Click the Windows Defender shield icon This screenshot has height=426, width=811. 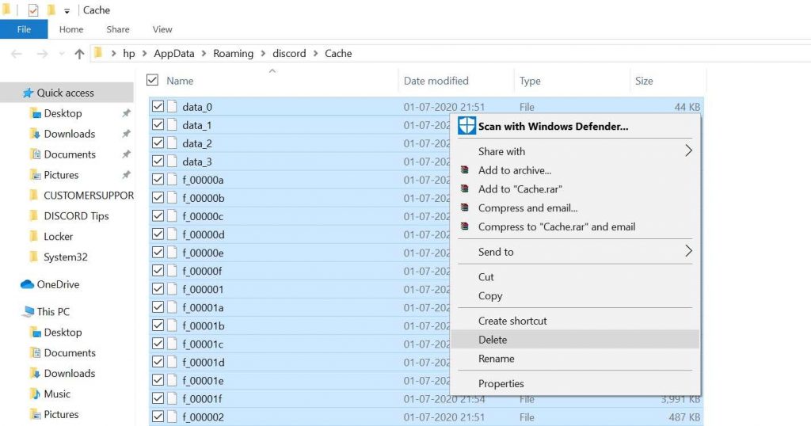click(466, 126)
